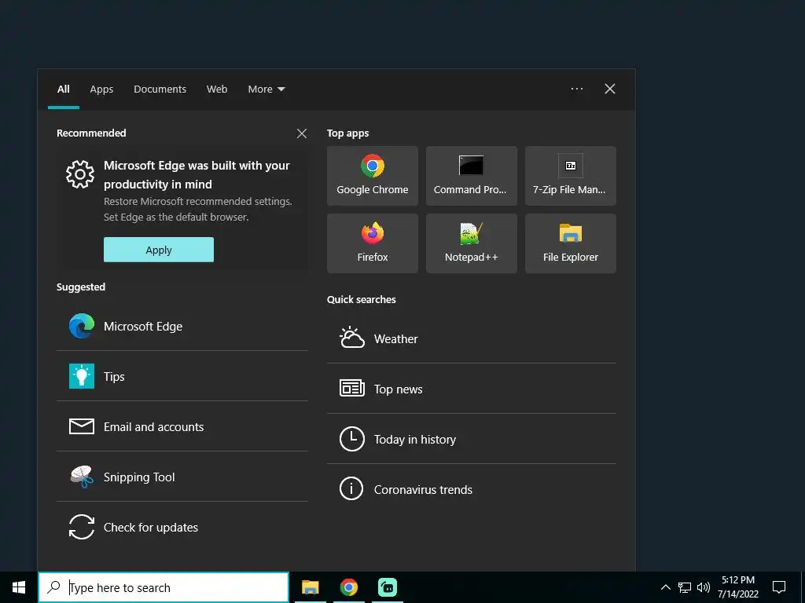This screenshot has height=603, width=805.
Task: Open File Explorer tile in Top apps
Action: [571, 243]
